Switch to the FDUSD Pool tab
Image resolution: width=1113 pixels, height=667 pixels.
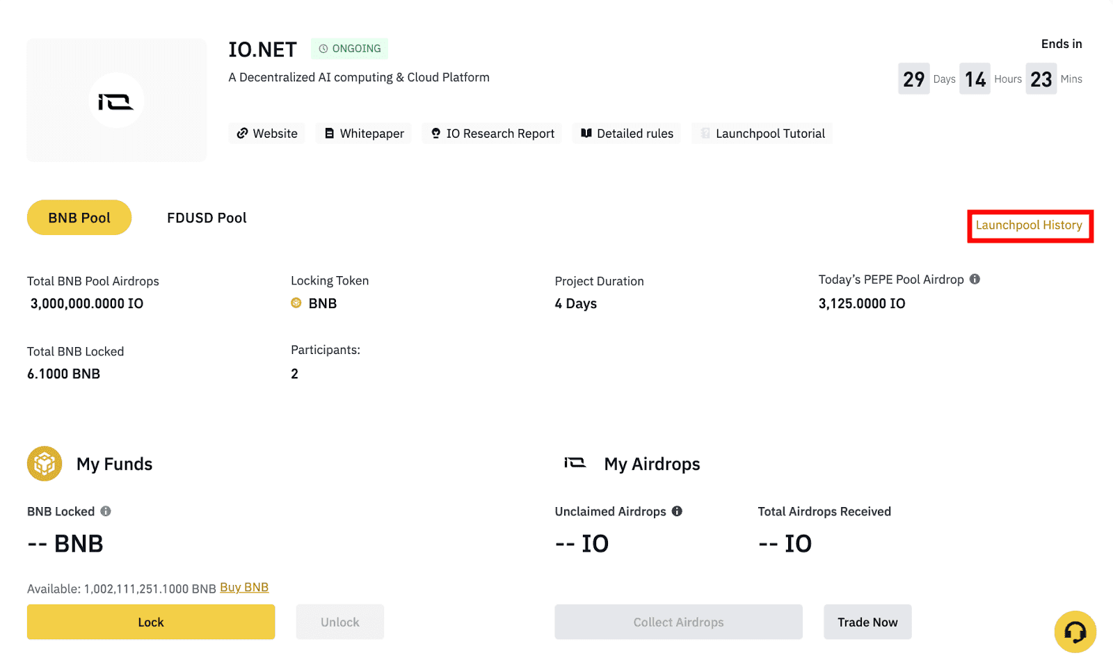(x=207, y=218)
